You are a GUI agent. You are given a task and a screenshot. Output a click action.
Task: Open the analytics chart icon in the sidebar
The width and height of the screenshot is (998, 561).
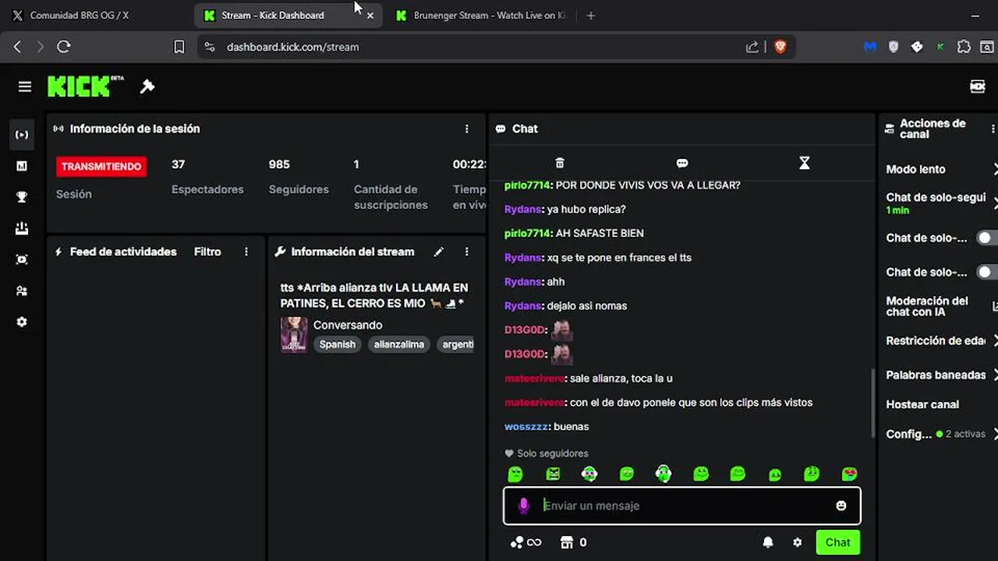click(x=22, y=166)
